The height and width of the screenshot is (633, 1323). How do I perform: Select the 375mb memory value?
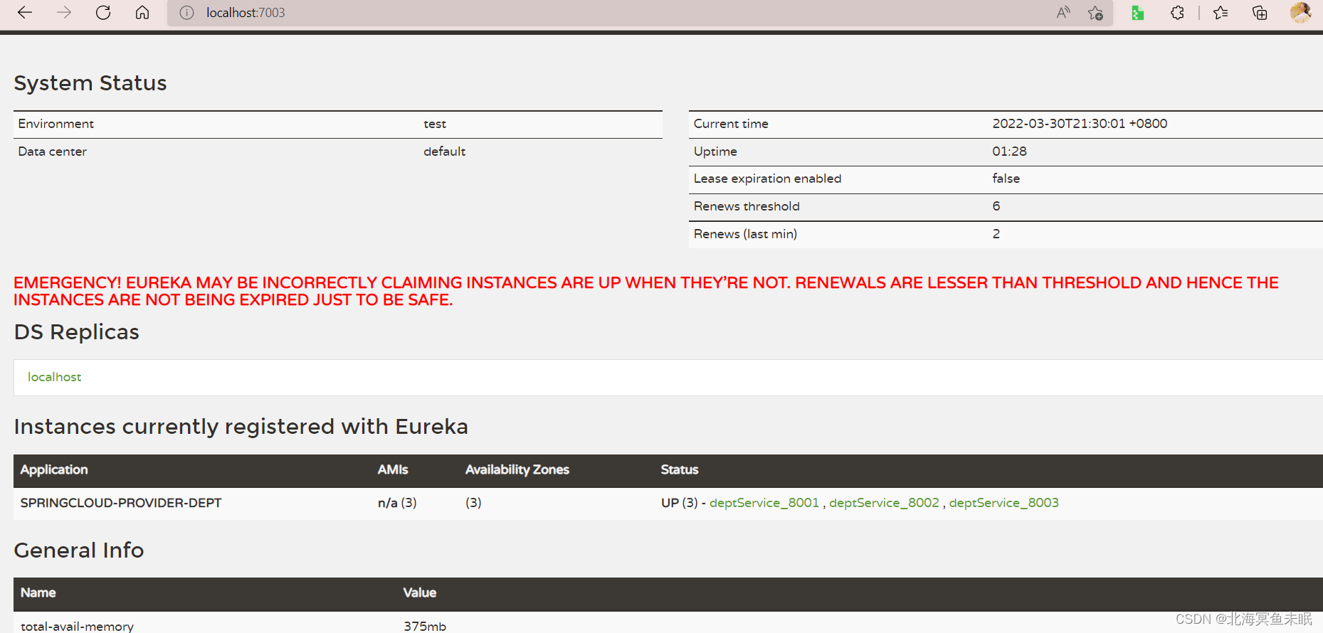[425, 626]
